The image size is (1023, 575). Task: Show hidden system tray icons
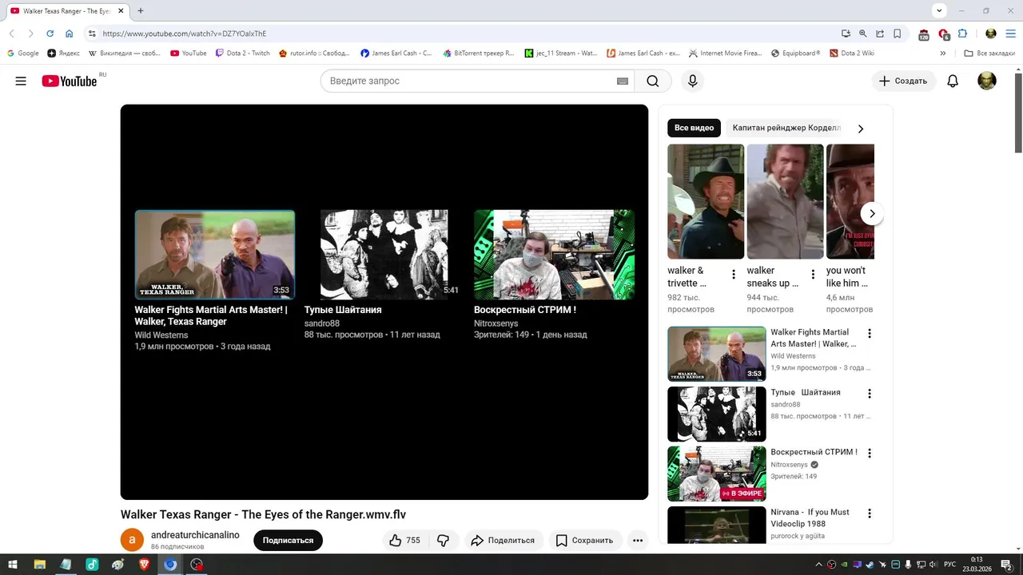pos(818,565)
